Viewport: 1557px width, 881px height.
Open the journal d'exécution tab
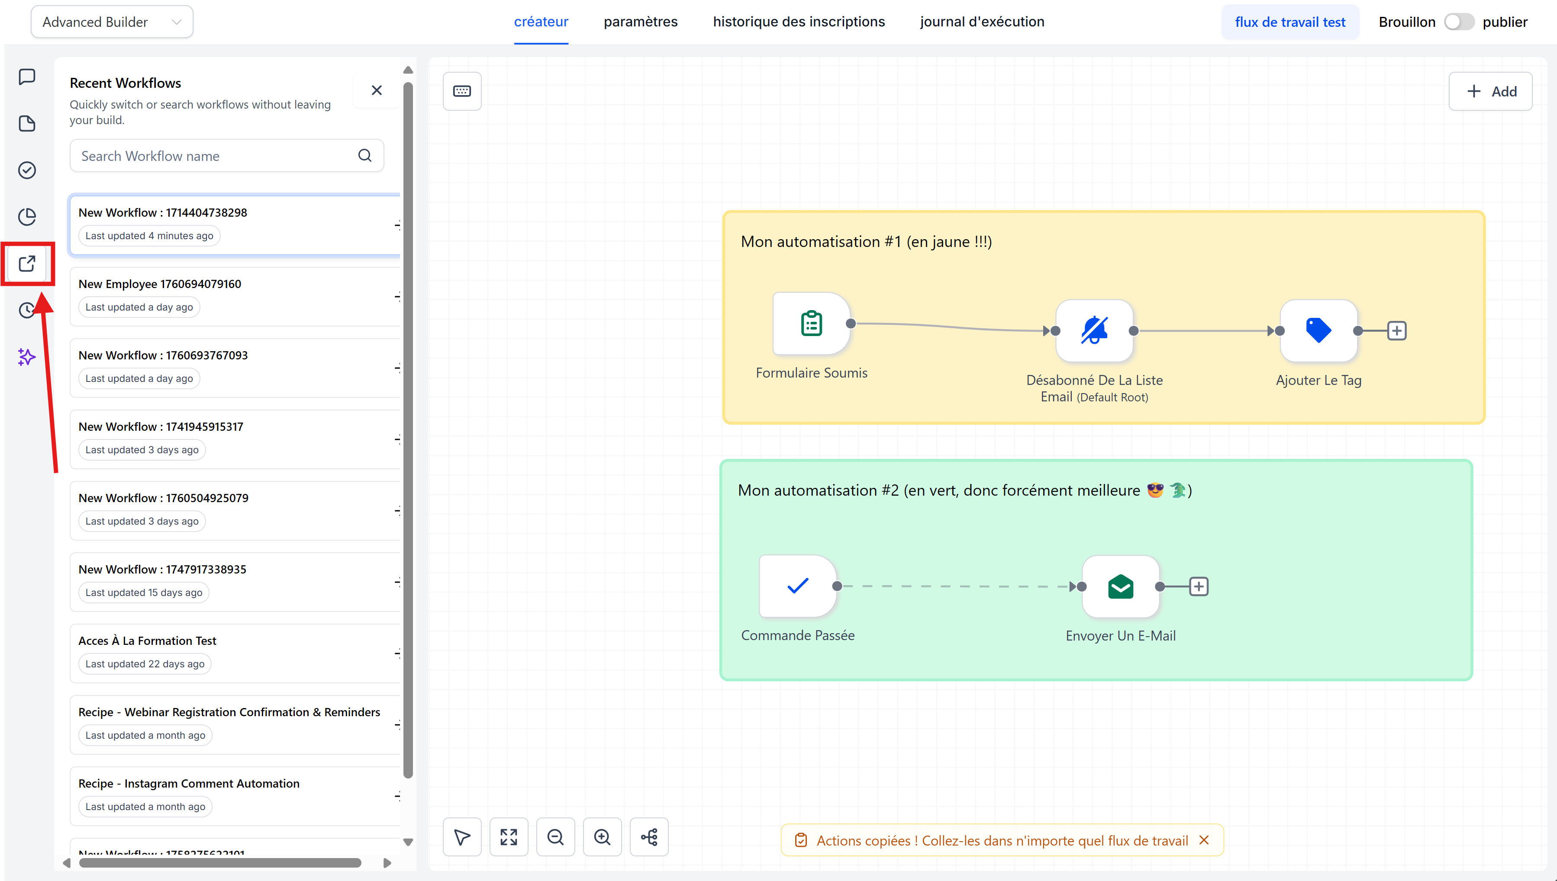(x=982, y=22)
